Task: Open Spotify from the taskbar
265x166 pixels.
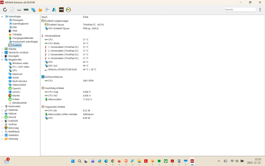Action: (x=159, y=161)
